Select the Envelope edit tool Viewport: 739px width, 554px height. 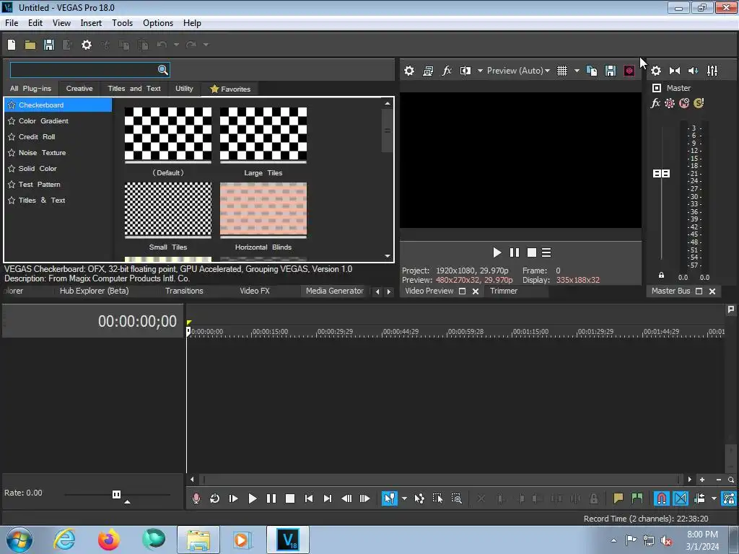click(x=419, y=498)
